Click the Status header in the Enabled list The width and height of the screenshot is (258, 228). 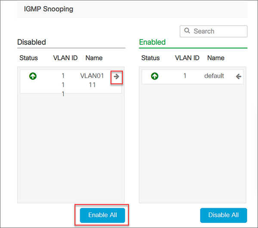click(150, 58)
